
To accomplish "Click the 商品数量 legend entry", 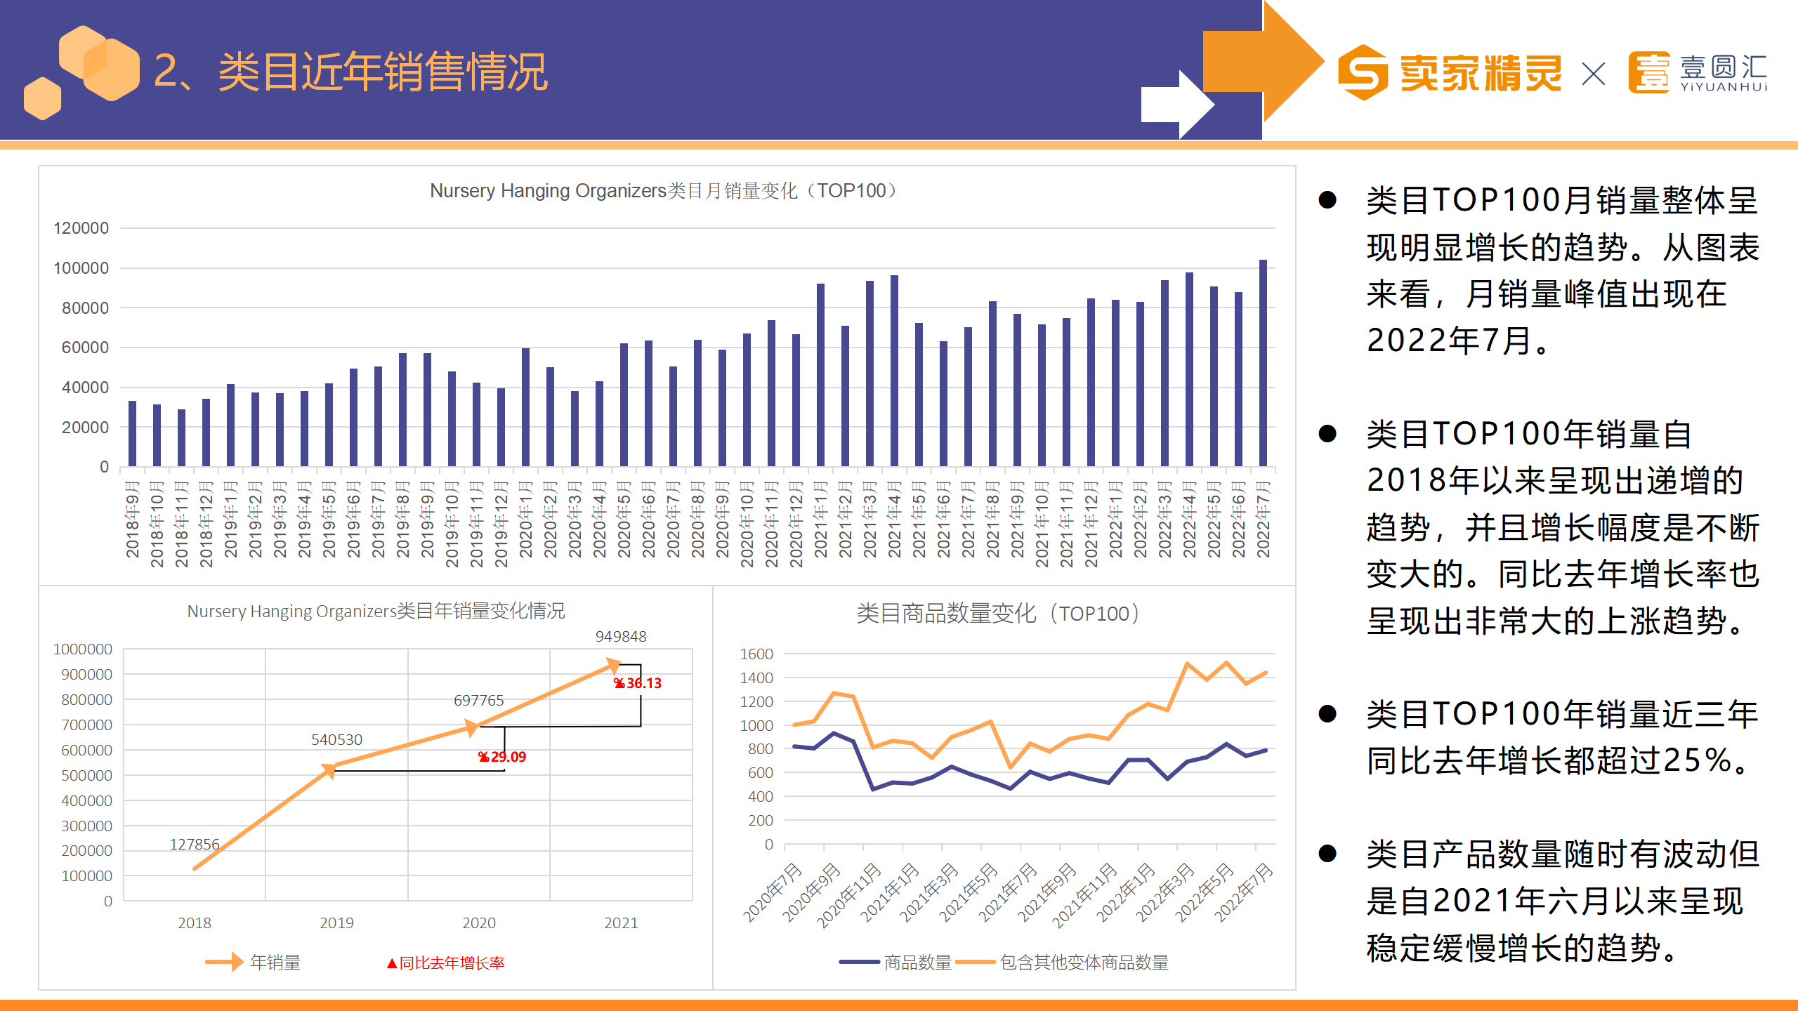I will 895,963.
